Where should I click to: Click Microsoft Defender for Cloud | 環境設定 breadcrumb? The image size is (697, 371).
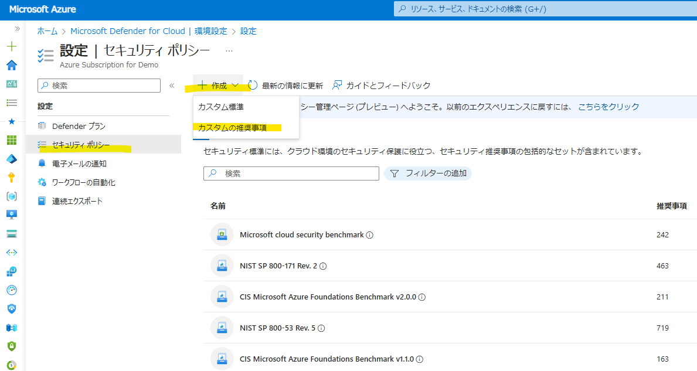[149, 31]
